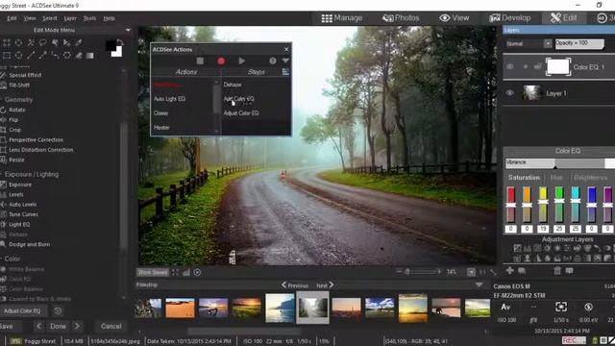
Task: Click the Cancel button
Action: (x=111, y=326)
